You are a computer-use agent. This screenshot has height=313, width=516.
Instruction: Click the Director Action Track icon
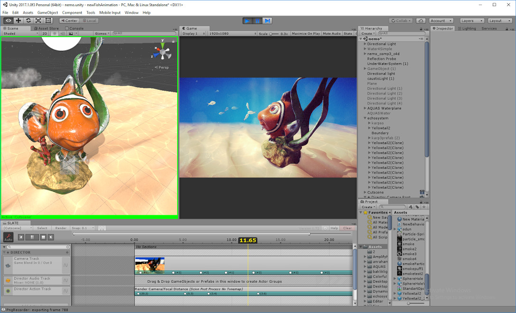click(x=8, y=291)
